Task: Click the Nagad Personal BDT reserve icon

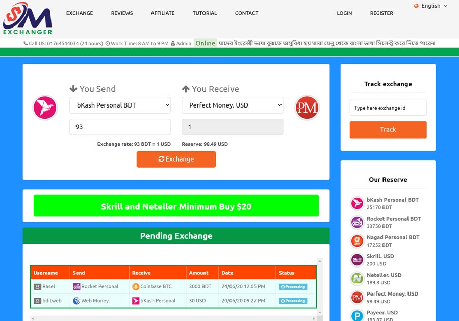Action: click(x=357, y=241)
